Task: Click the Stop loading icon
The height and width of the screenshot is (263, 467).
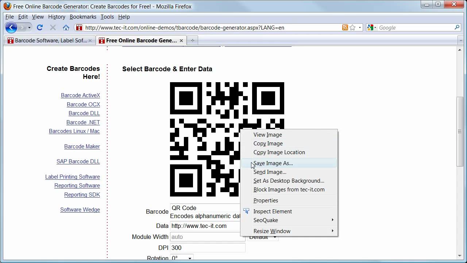Action: (x=53, y=27)
